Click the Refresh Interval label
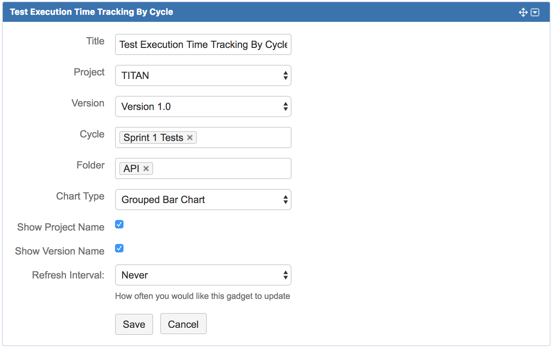 pyautogui.click(x=68, y=275)
